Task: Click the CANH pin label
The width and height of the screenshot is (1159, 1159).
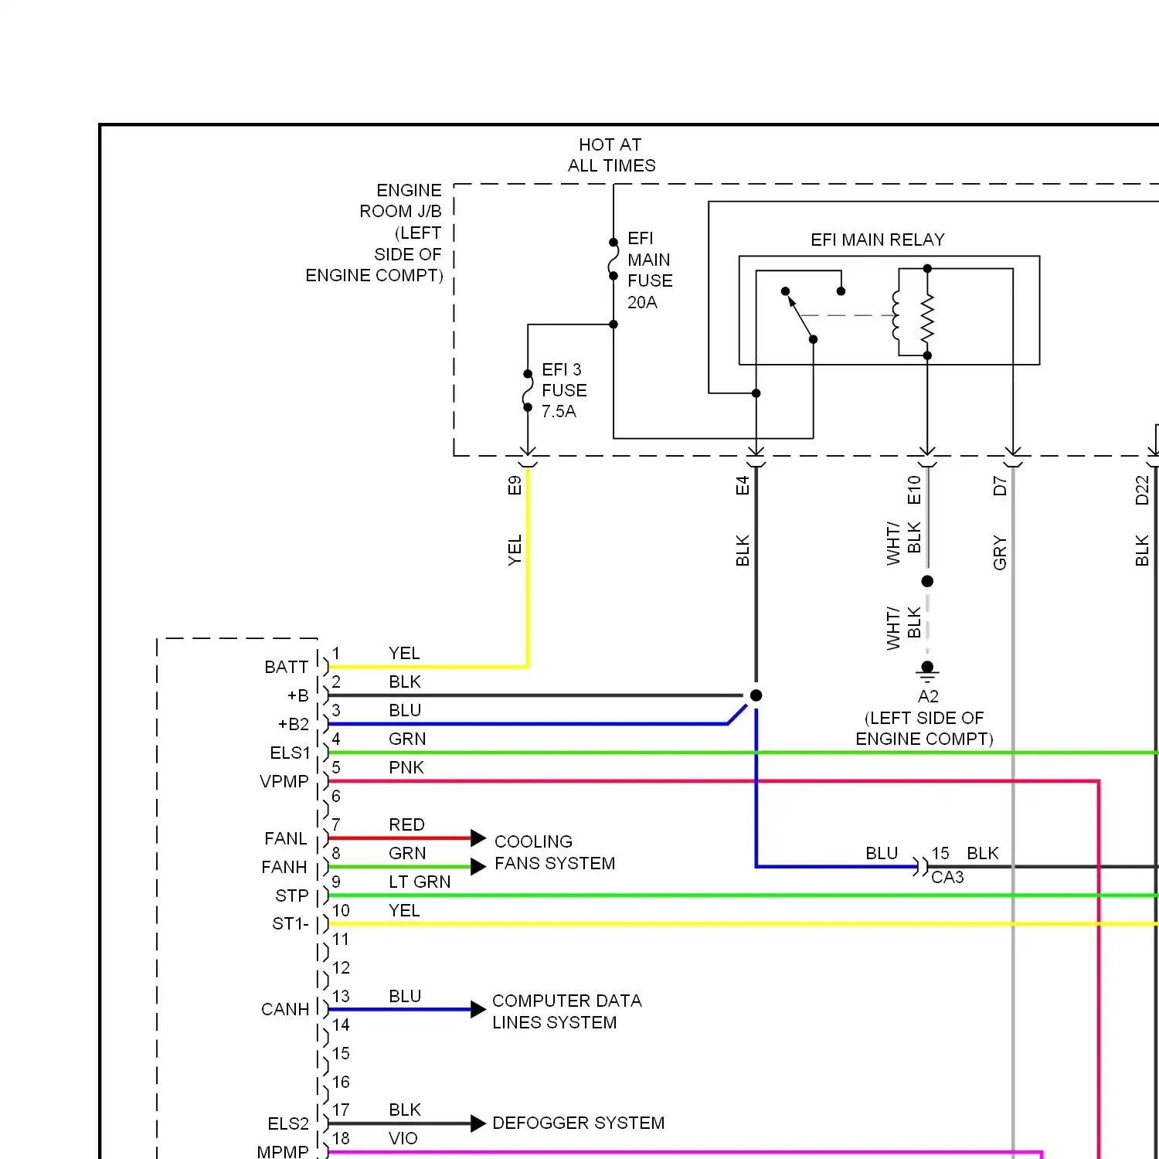Action: 284,1009
